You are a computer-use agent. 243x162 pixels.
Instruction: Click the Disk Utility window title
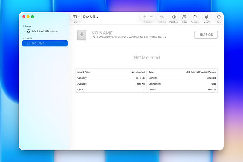point(91,17)
